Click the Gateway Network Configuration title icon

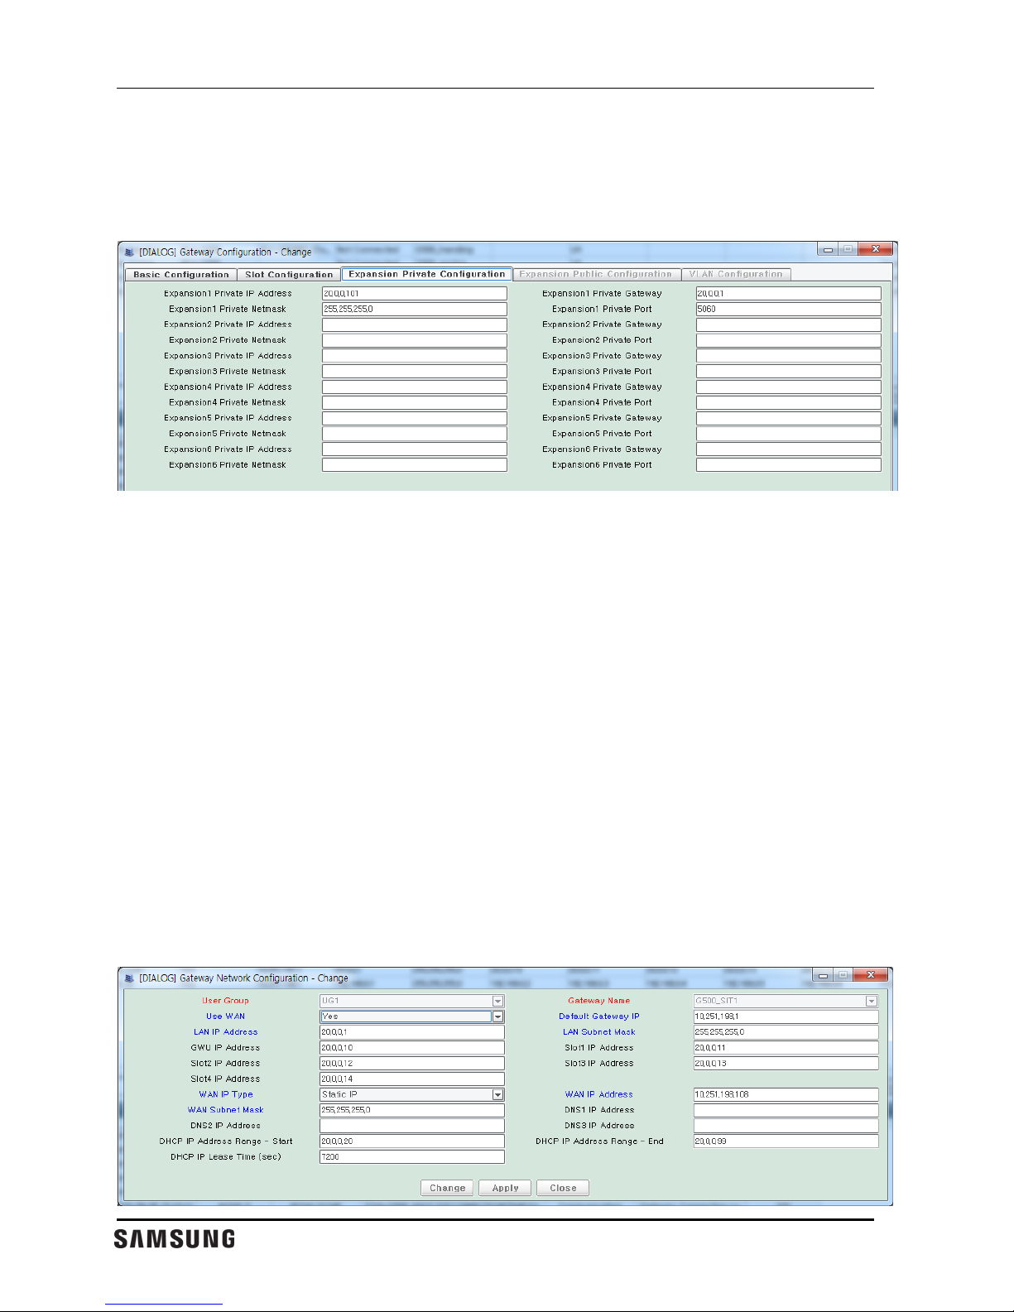point(129,978)
